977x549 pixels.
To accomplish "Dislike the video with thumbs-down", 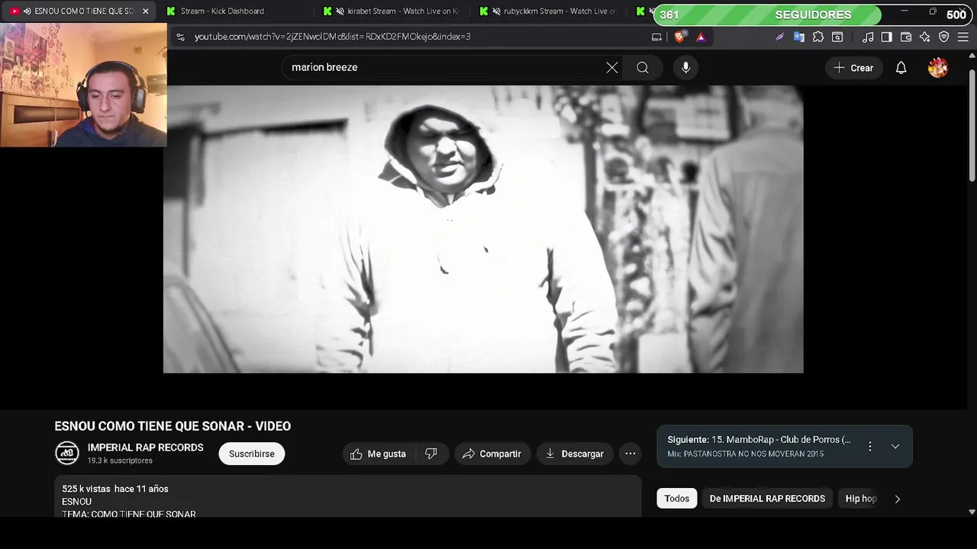I will click(431, 454).
